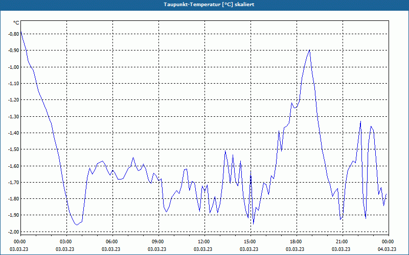This screenshot has height=255, width=409.
Task: Click the '12:00' time axis label
Action: pos(204,241)
